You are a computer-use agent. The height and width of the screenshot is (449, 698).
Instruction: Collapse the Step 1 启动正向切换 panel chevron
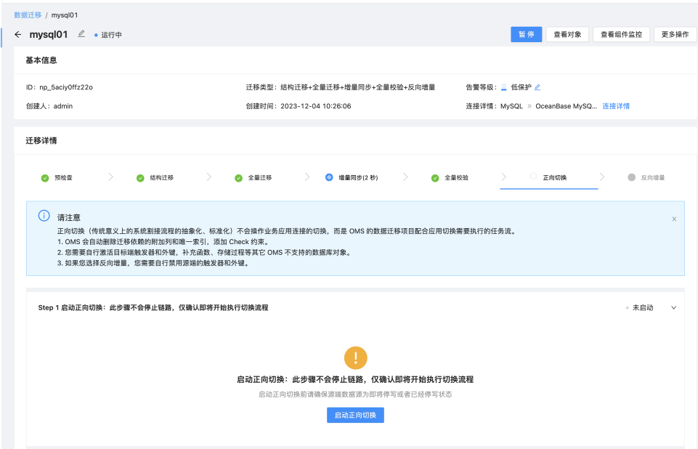[673, 308]
